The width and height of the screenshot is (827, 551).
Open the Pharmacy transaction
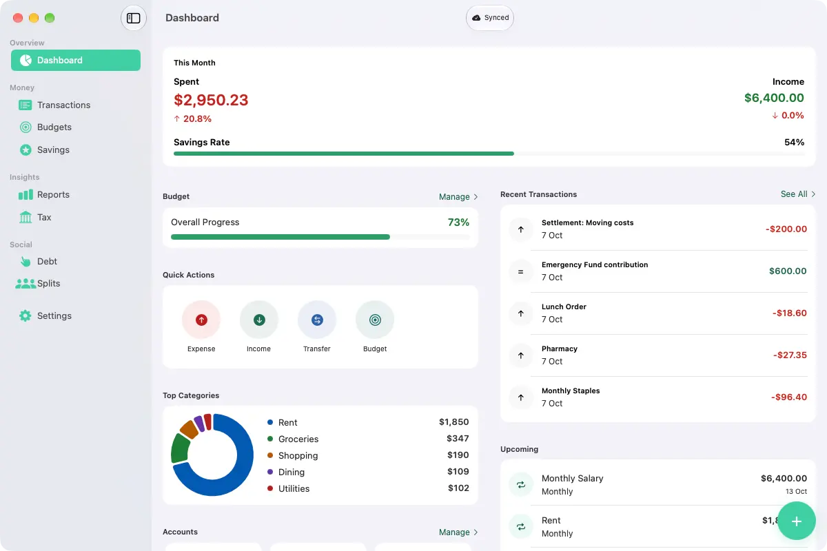pos(657,355)
